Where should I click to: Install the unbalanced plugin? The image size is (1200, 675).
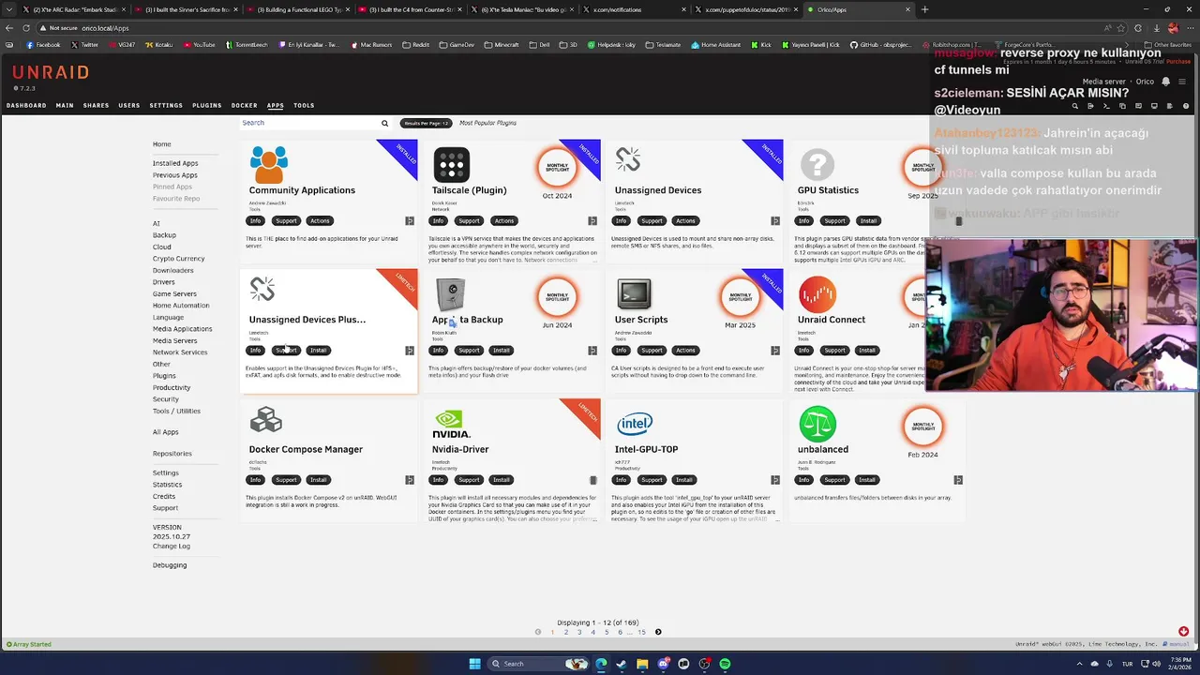[867, 480]
